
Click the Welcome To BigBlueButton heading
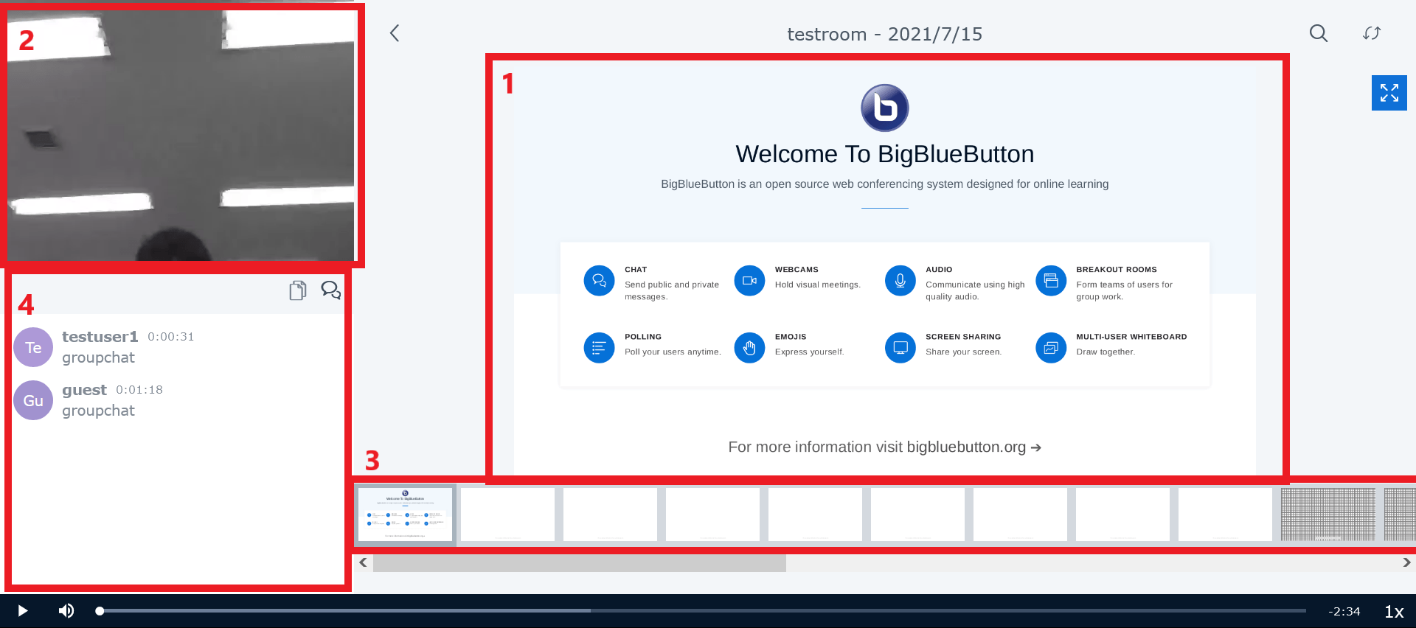885,154
